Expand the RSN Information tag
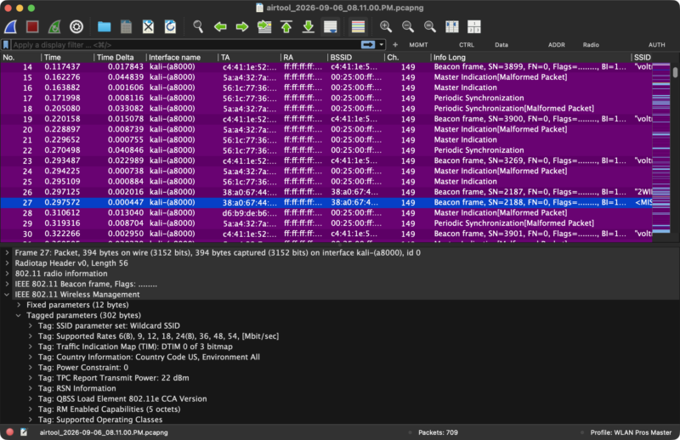680x440 pixels. 31,388
